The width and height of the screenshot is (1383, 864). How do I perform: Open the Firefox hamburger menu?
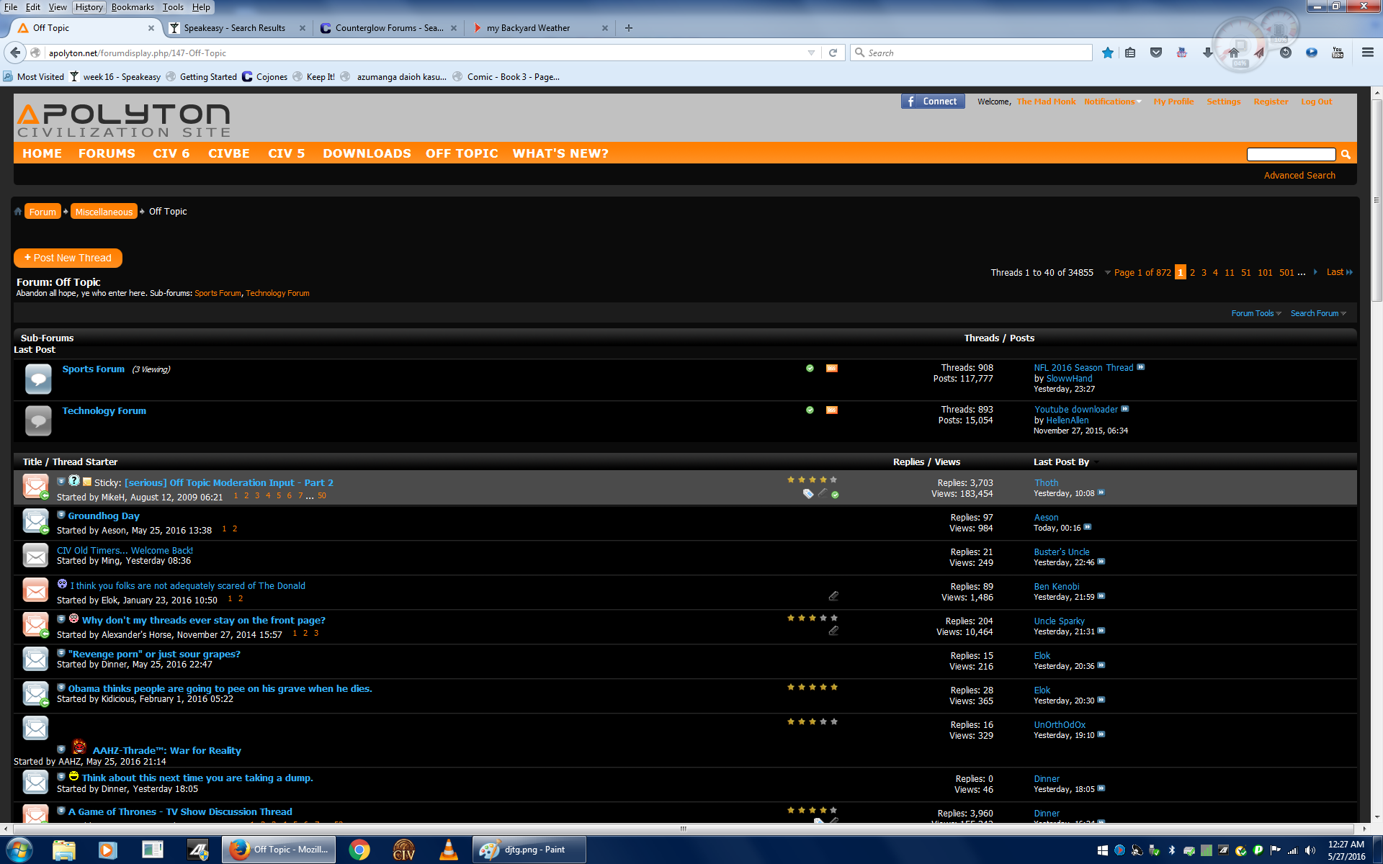click(x=1367, y=53)
